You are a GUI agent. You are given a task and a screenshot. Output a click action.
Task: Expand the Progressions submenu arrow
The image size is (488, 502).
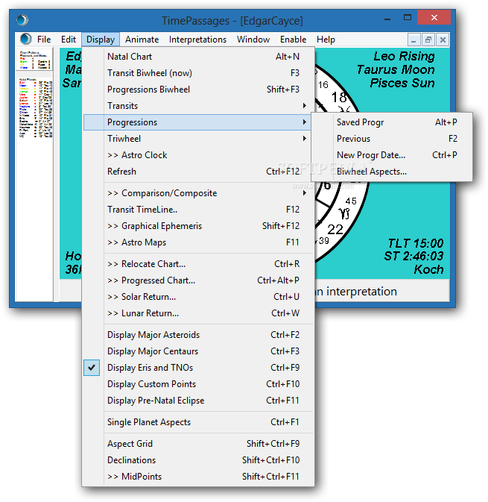tap(305, 122)
